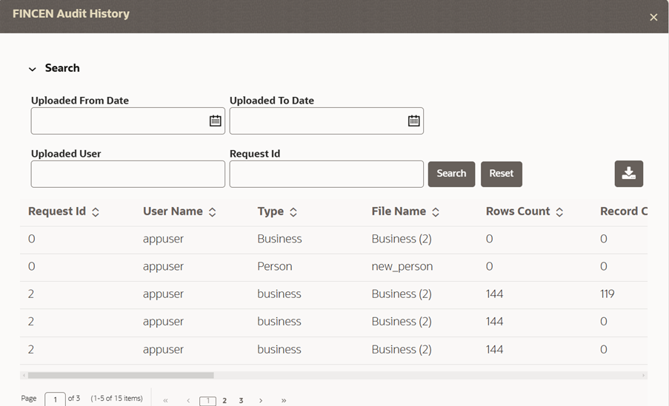669x406 pixels.
Task: Sort table by User Name
Action: tap(212, 212)
